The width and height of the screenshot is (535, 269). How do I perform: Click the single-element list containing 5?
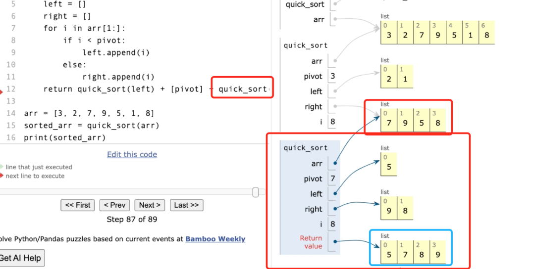[x=389, y=165]
